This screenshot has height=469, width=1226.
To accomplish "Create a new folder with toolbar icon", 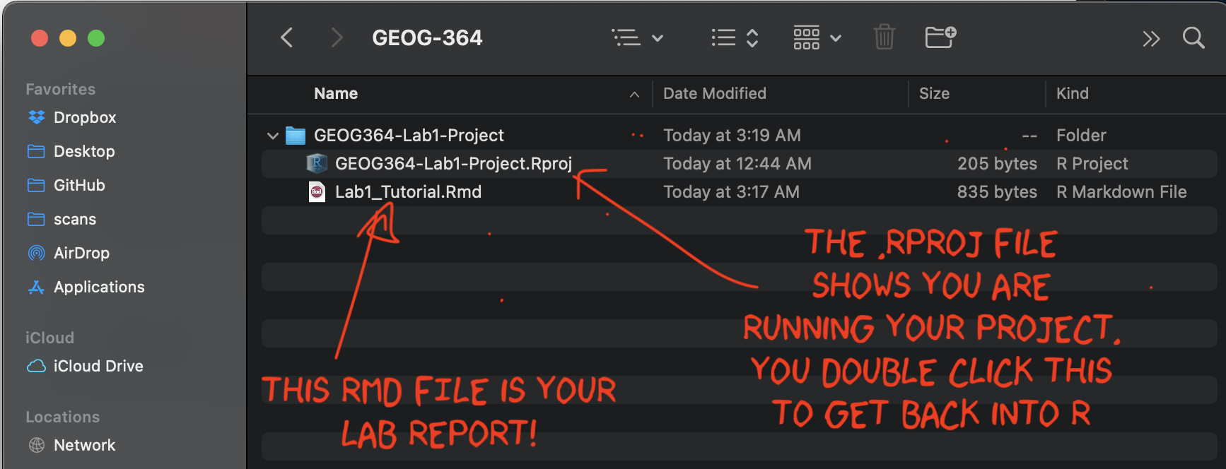I will (940, 37).
